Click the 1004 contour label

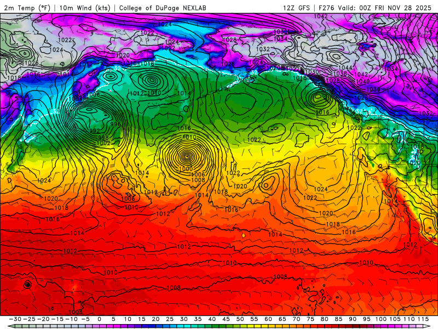(x=75, y=99)
